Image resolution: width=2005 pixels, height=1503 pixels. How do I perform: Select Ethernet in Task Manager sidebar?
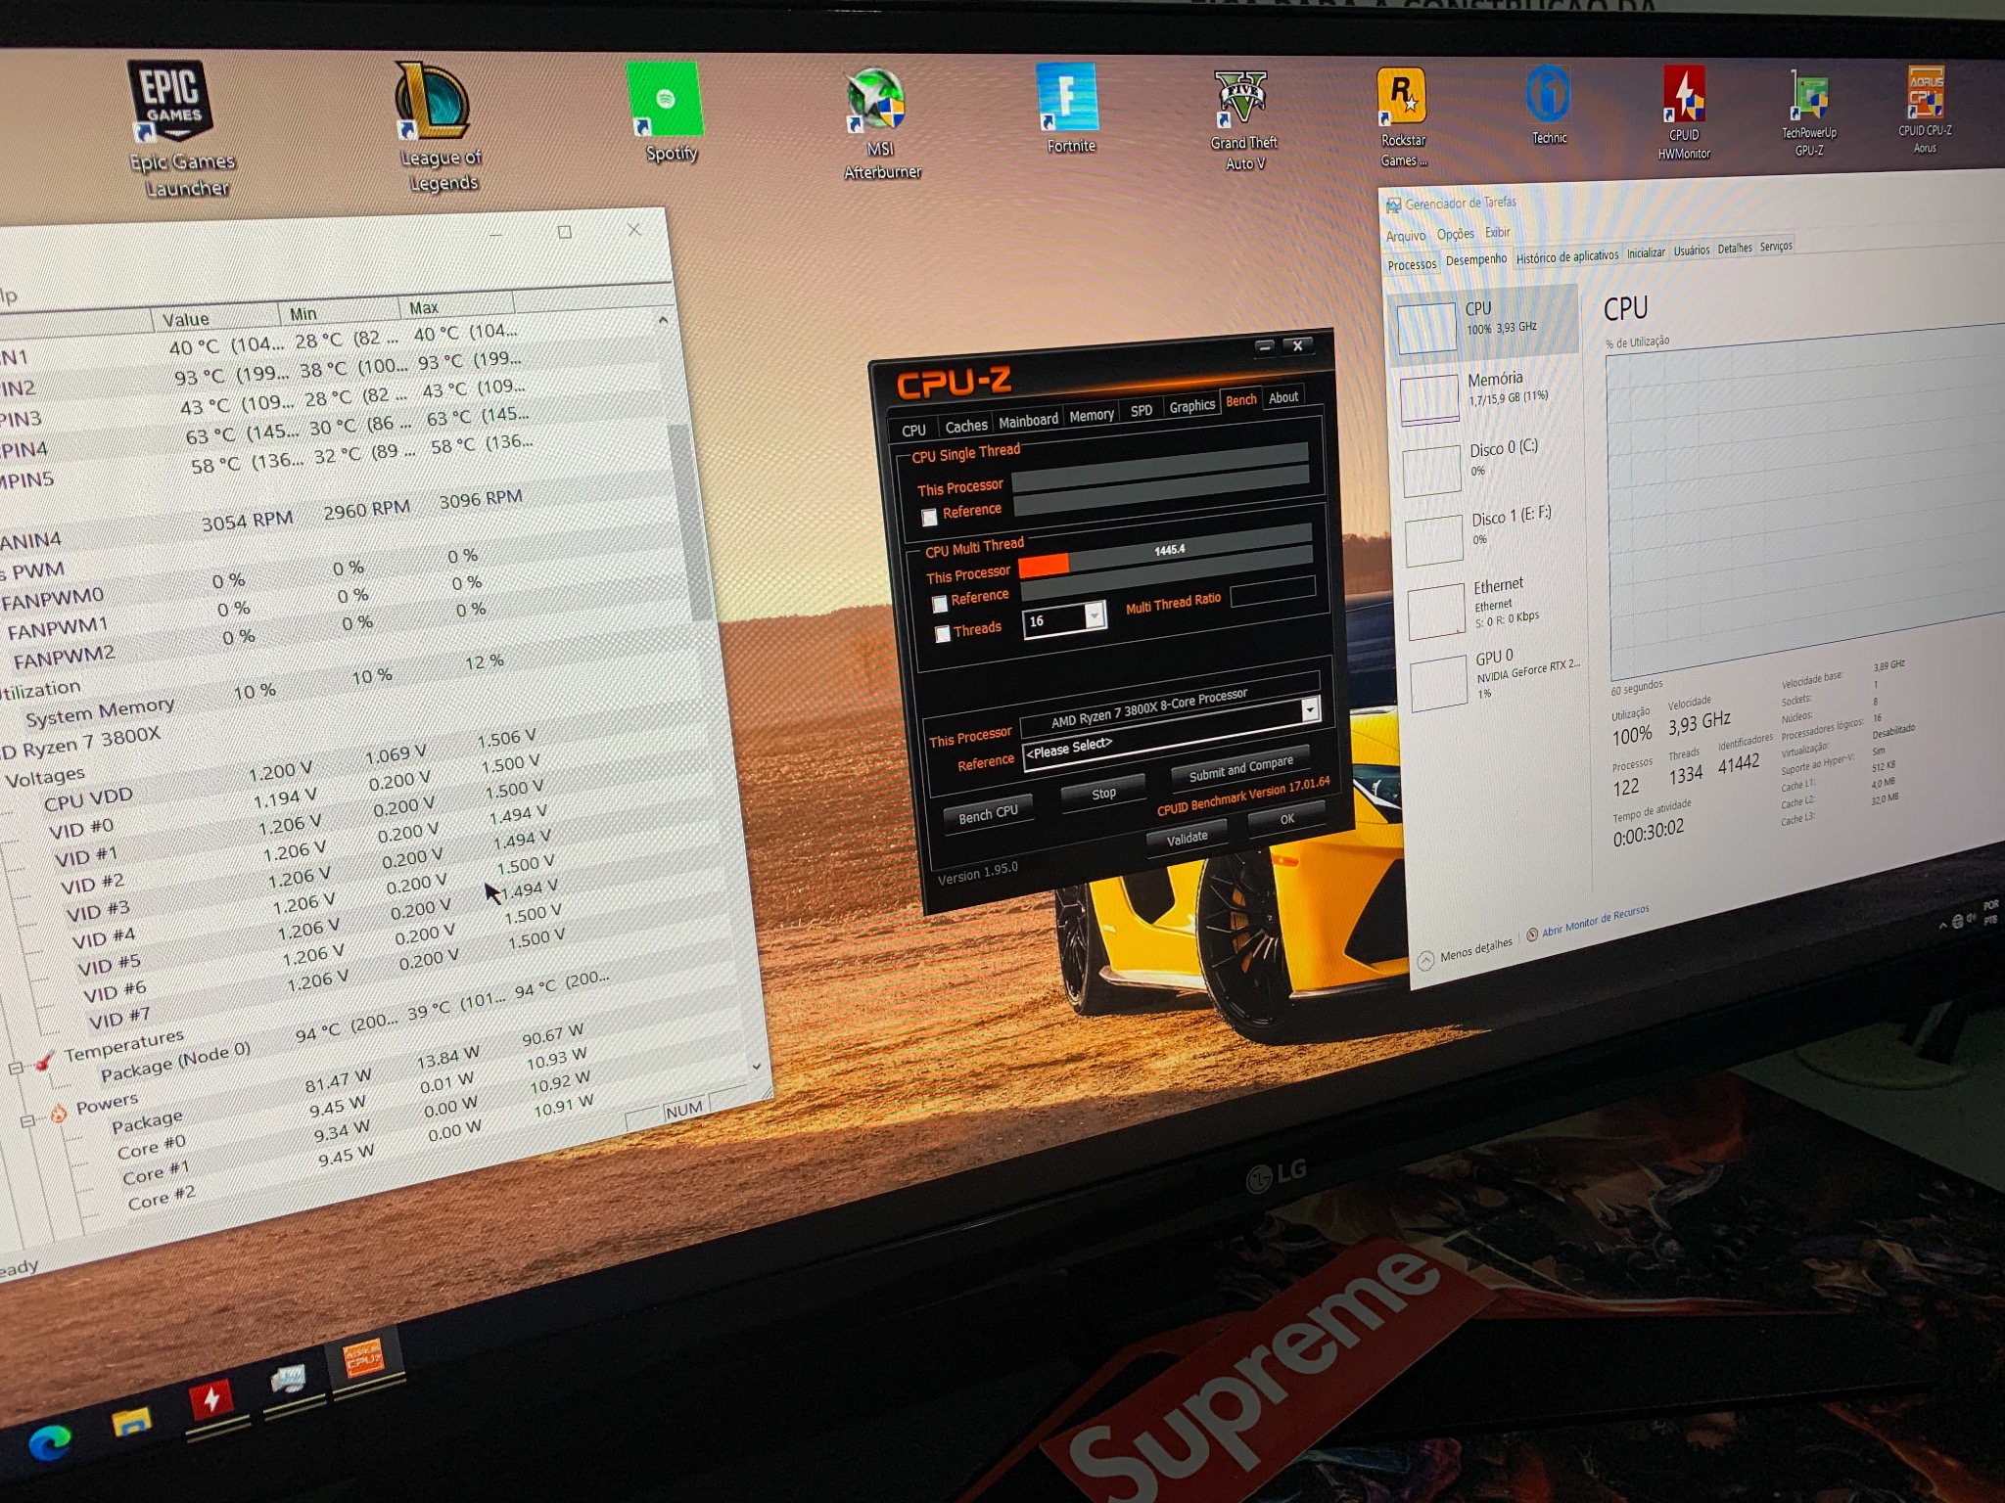click(1498, 603)
